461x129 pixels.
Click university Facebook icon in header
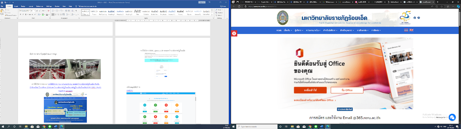point(415,18)
